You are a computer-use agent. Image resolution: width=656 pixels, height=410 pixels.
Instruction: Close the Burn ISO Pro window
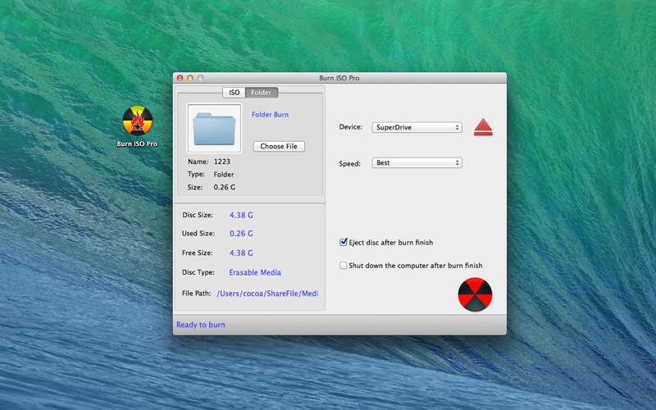(180, 78)
